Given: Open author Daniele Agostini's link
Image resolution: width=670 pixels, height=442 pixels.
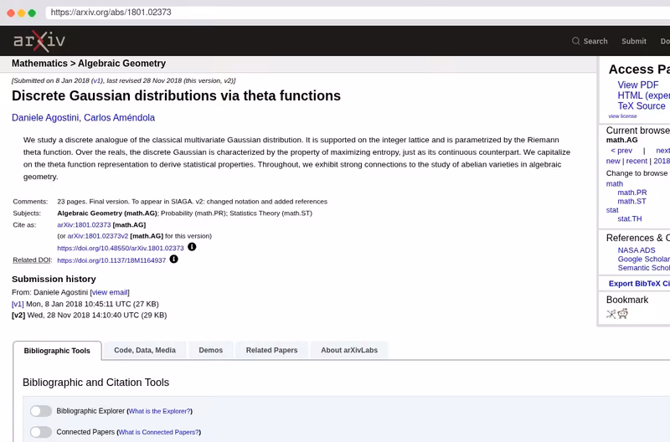Looking at the screenshot, I should point(45,118).
